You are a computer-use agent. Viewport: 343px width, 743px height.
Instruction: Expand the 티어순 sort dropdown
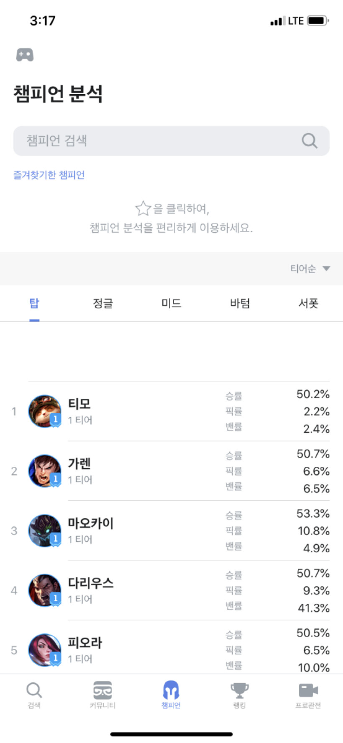(x=310, y=269)
